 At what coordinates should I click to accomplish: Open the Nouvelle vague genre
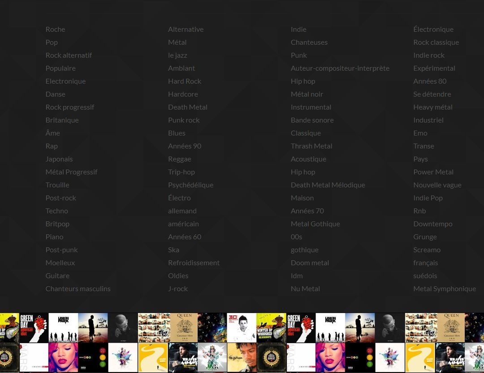pyautogui.click(x=437, y=185)
